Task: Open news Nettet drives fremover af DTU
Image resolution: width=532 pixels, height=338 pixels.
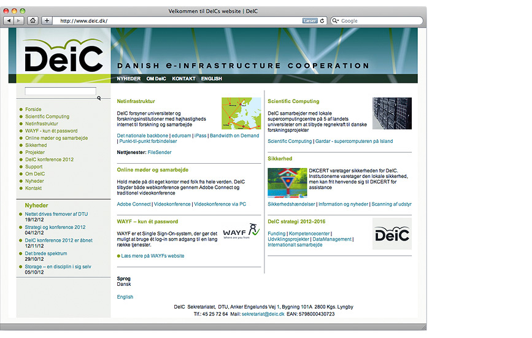Action: [56, 214]
